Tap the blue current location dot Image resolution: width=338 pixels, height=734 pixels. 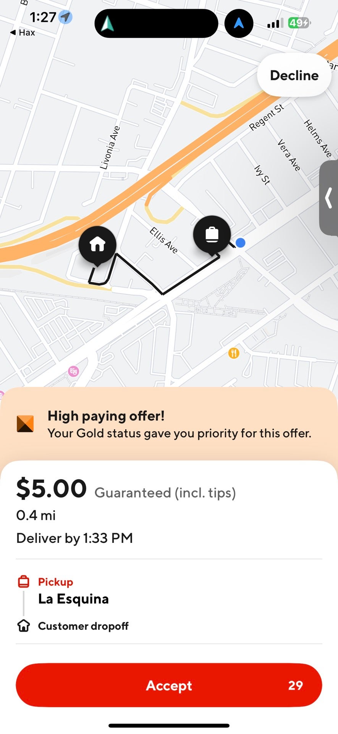[x=240, y=243]
